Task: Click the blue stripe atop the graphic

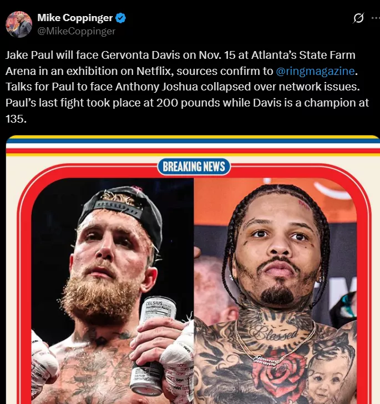Action: 192,141
